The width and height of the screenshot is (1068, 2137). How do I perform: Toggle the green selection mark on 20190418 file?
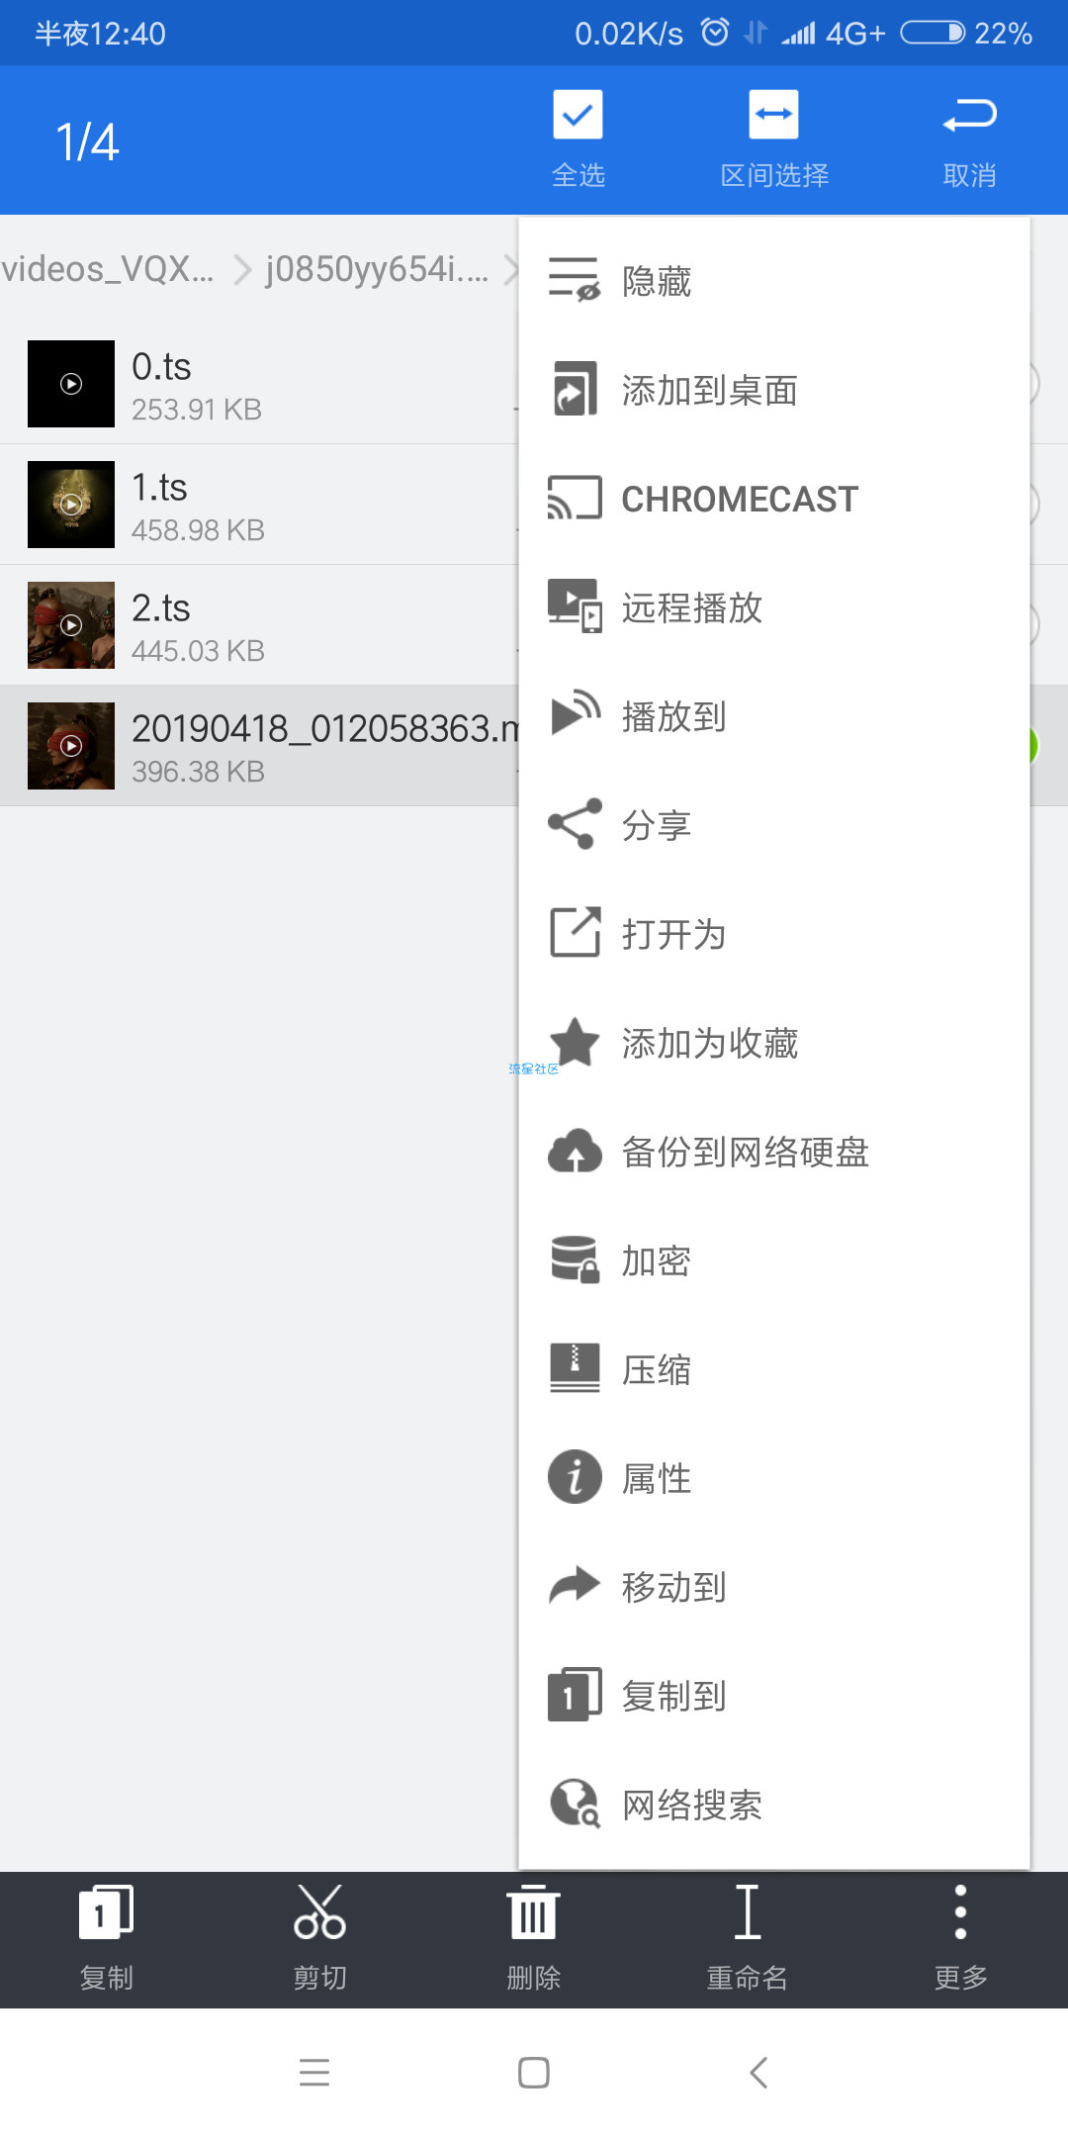[1032, 745]
